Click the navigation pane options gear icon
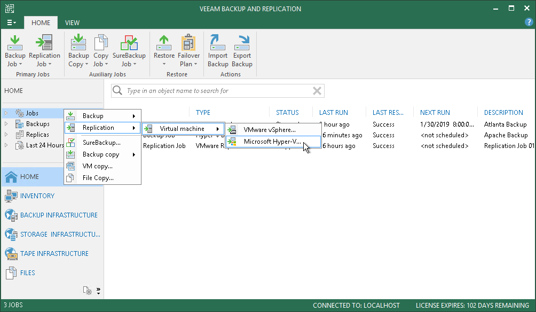 (87, 291)
